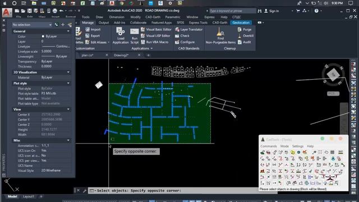Click the Save icon in Quick Access toolbar
Image resolution: width=359 pixels, height=202 pixels.
pyautogui.click(x=30, y=11)
